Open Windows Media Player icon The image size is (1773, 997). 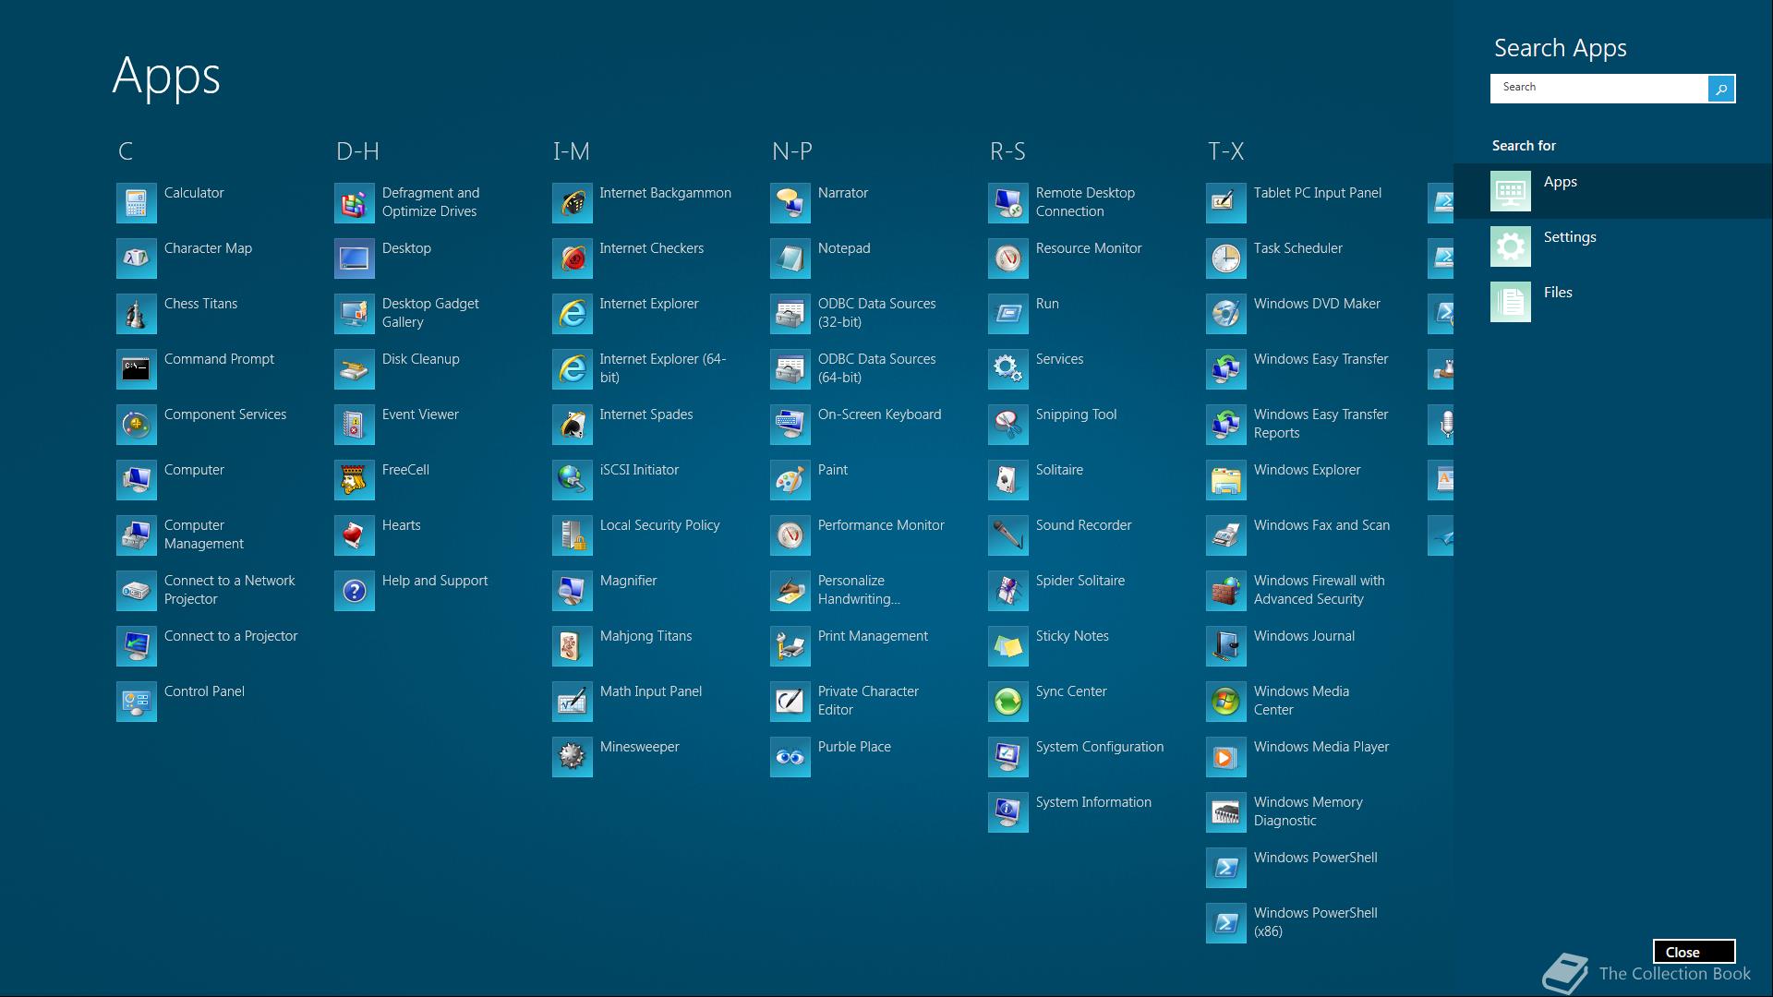(1226, 757)
